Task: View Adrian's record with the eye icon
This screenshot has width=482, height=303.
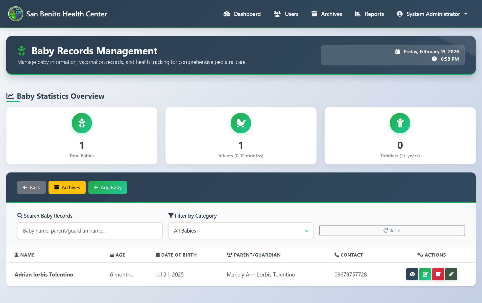Action: pyautogui.click(x=412, y=274)
